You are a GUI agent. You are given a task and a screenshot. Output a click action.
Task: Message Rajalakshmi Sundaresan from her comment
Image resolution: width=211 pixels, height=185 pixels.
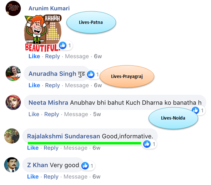(75, 148)
